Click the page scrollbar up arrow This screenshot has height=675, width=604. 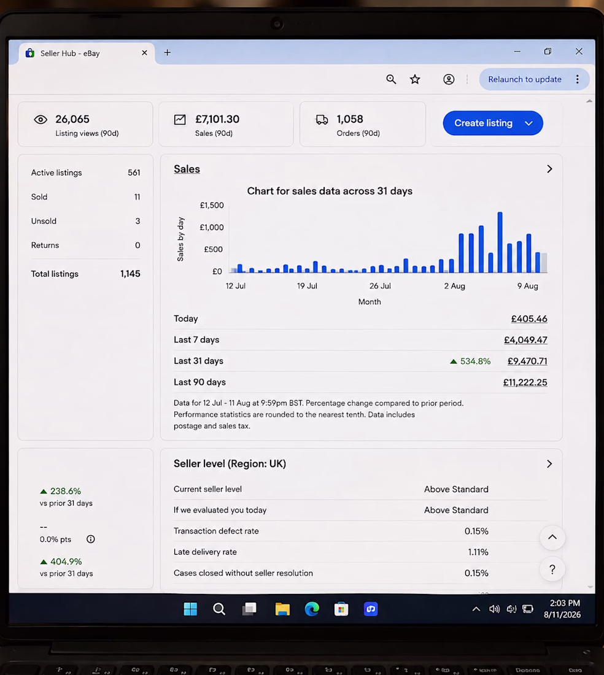tap(589, 101)
